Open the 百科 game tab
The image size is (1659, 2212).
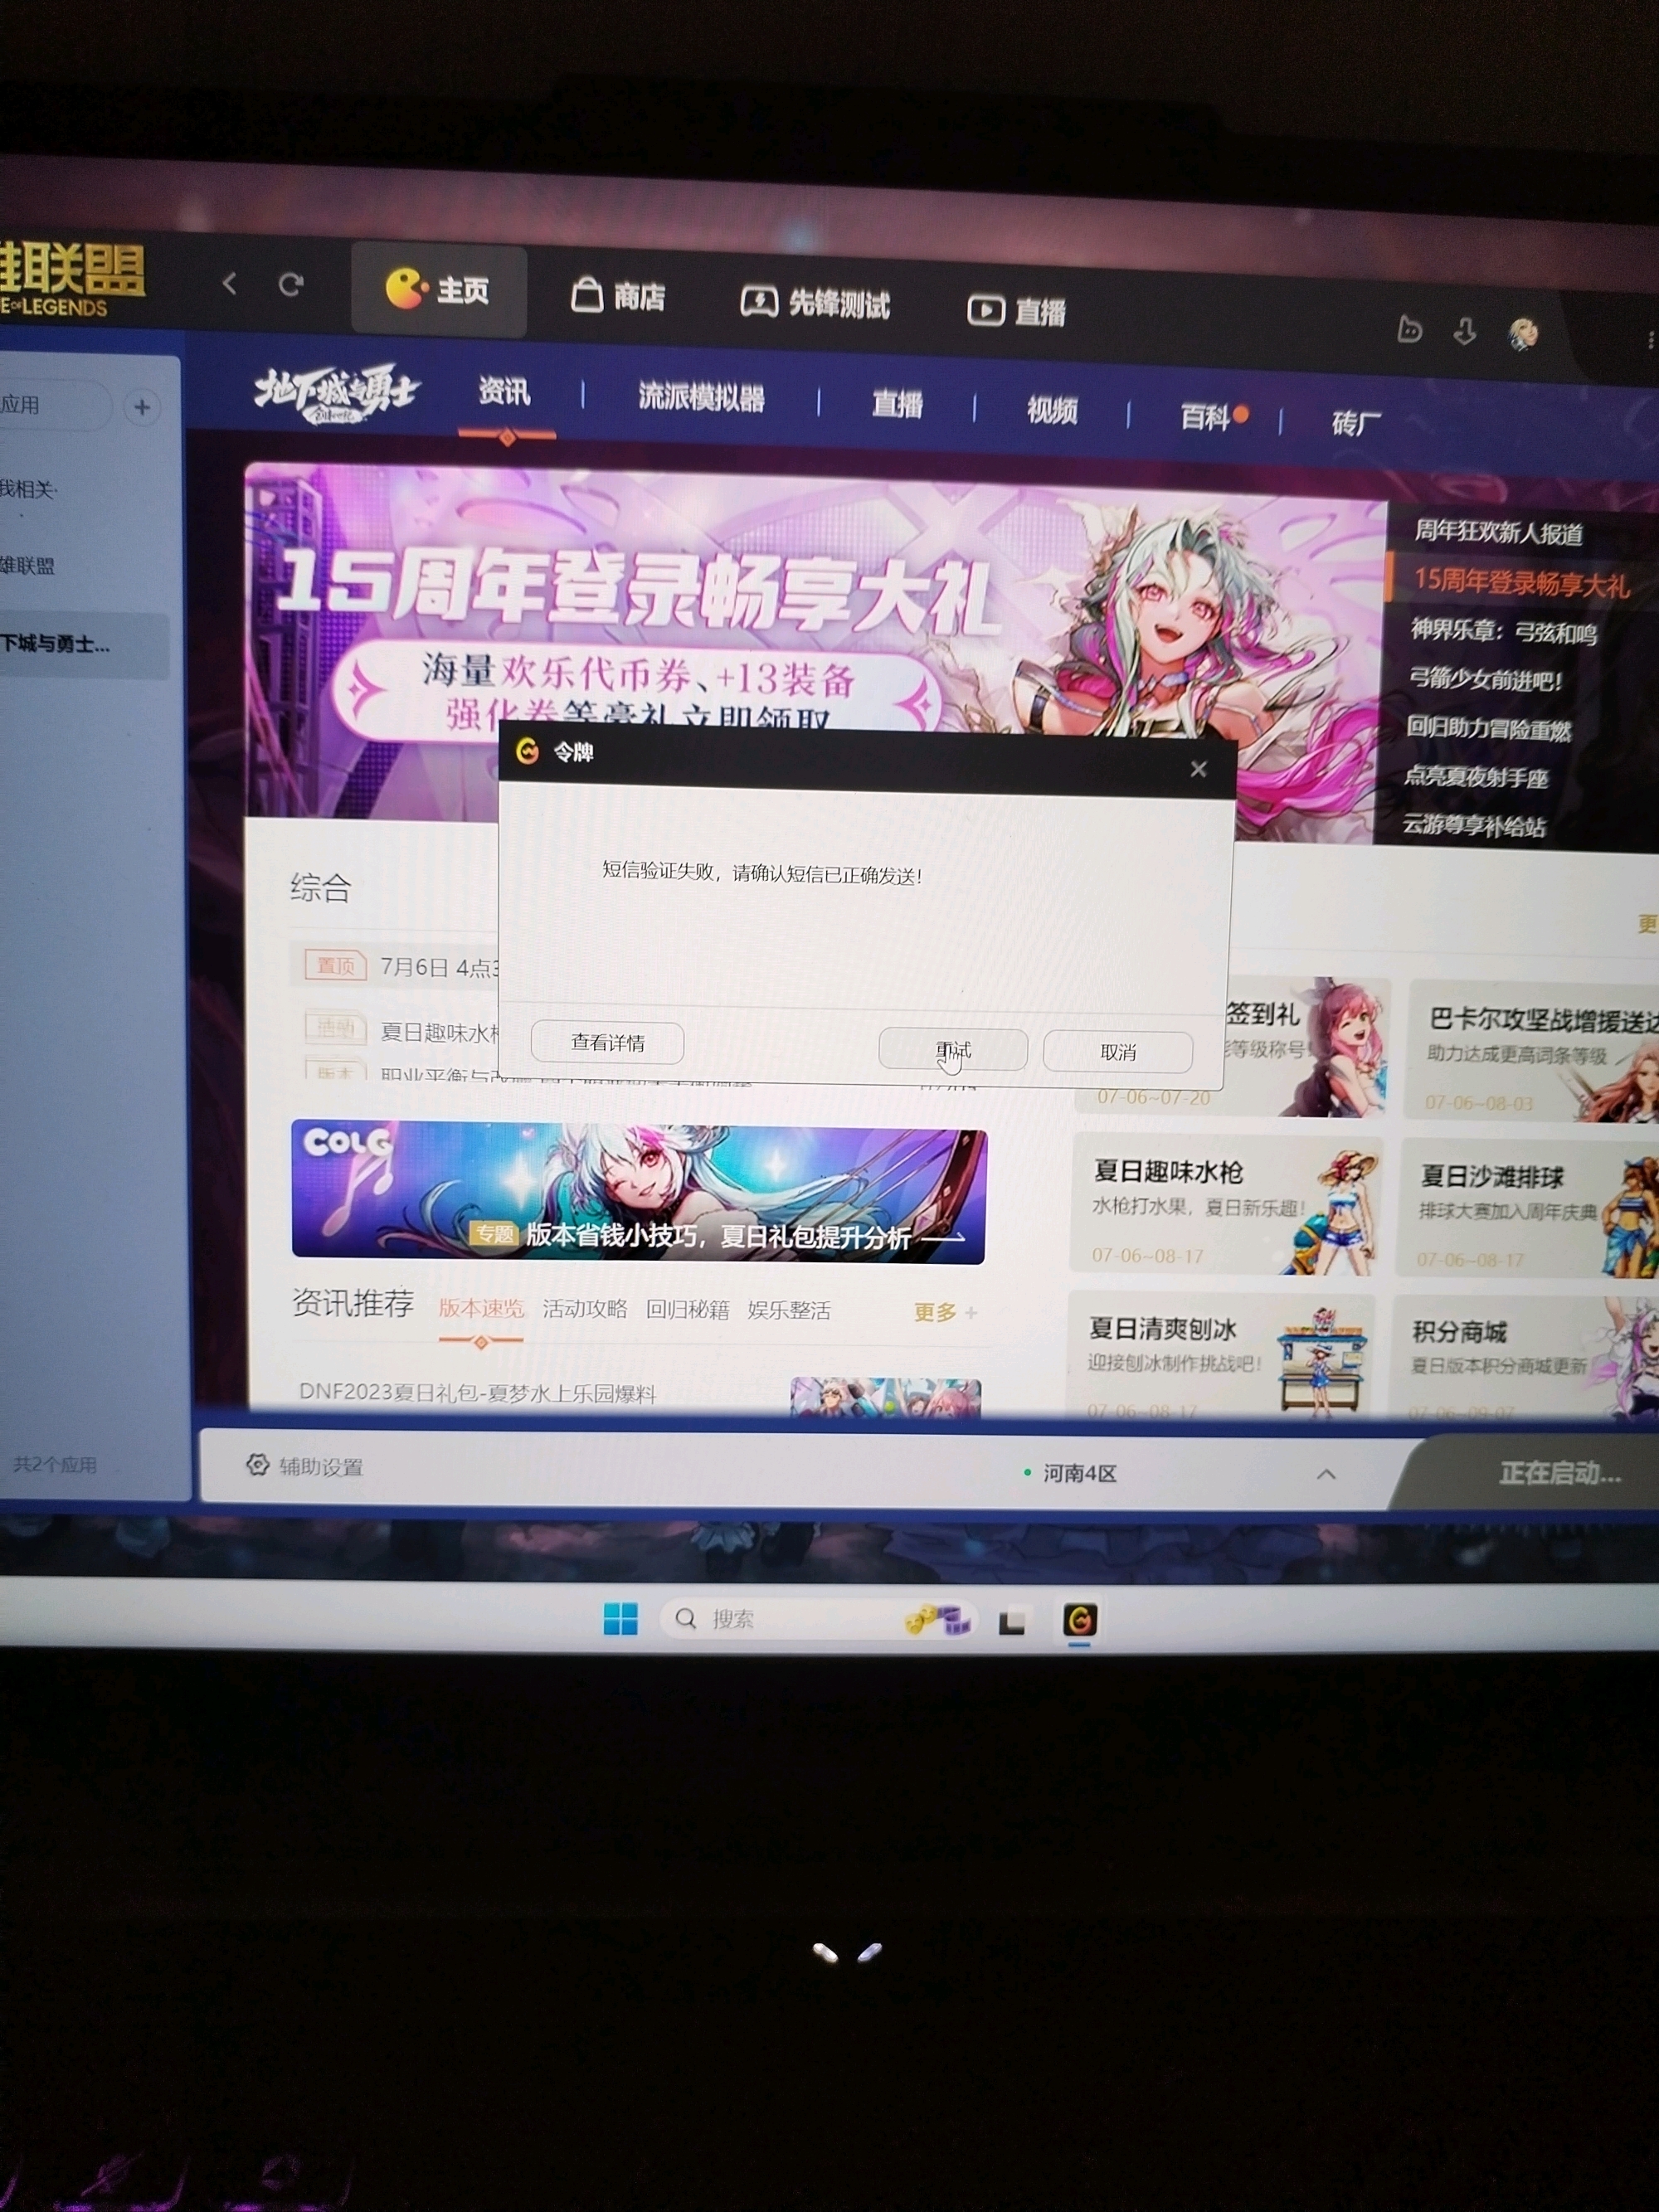(1206, 416)
